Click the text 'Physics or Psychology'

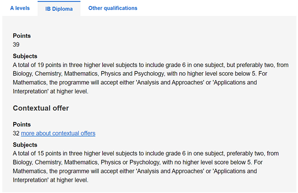tap(130, 162)
